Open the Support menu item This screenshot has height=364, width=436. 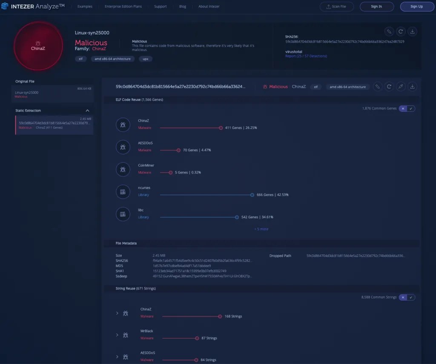point(161,6)
